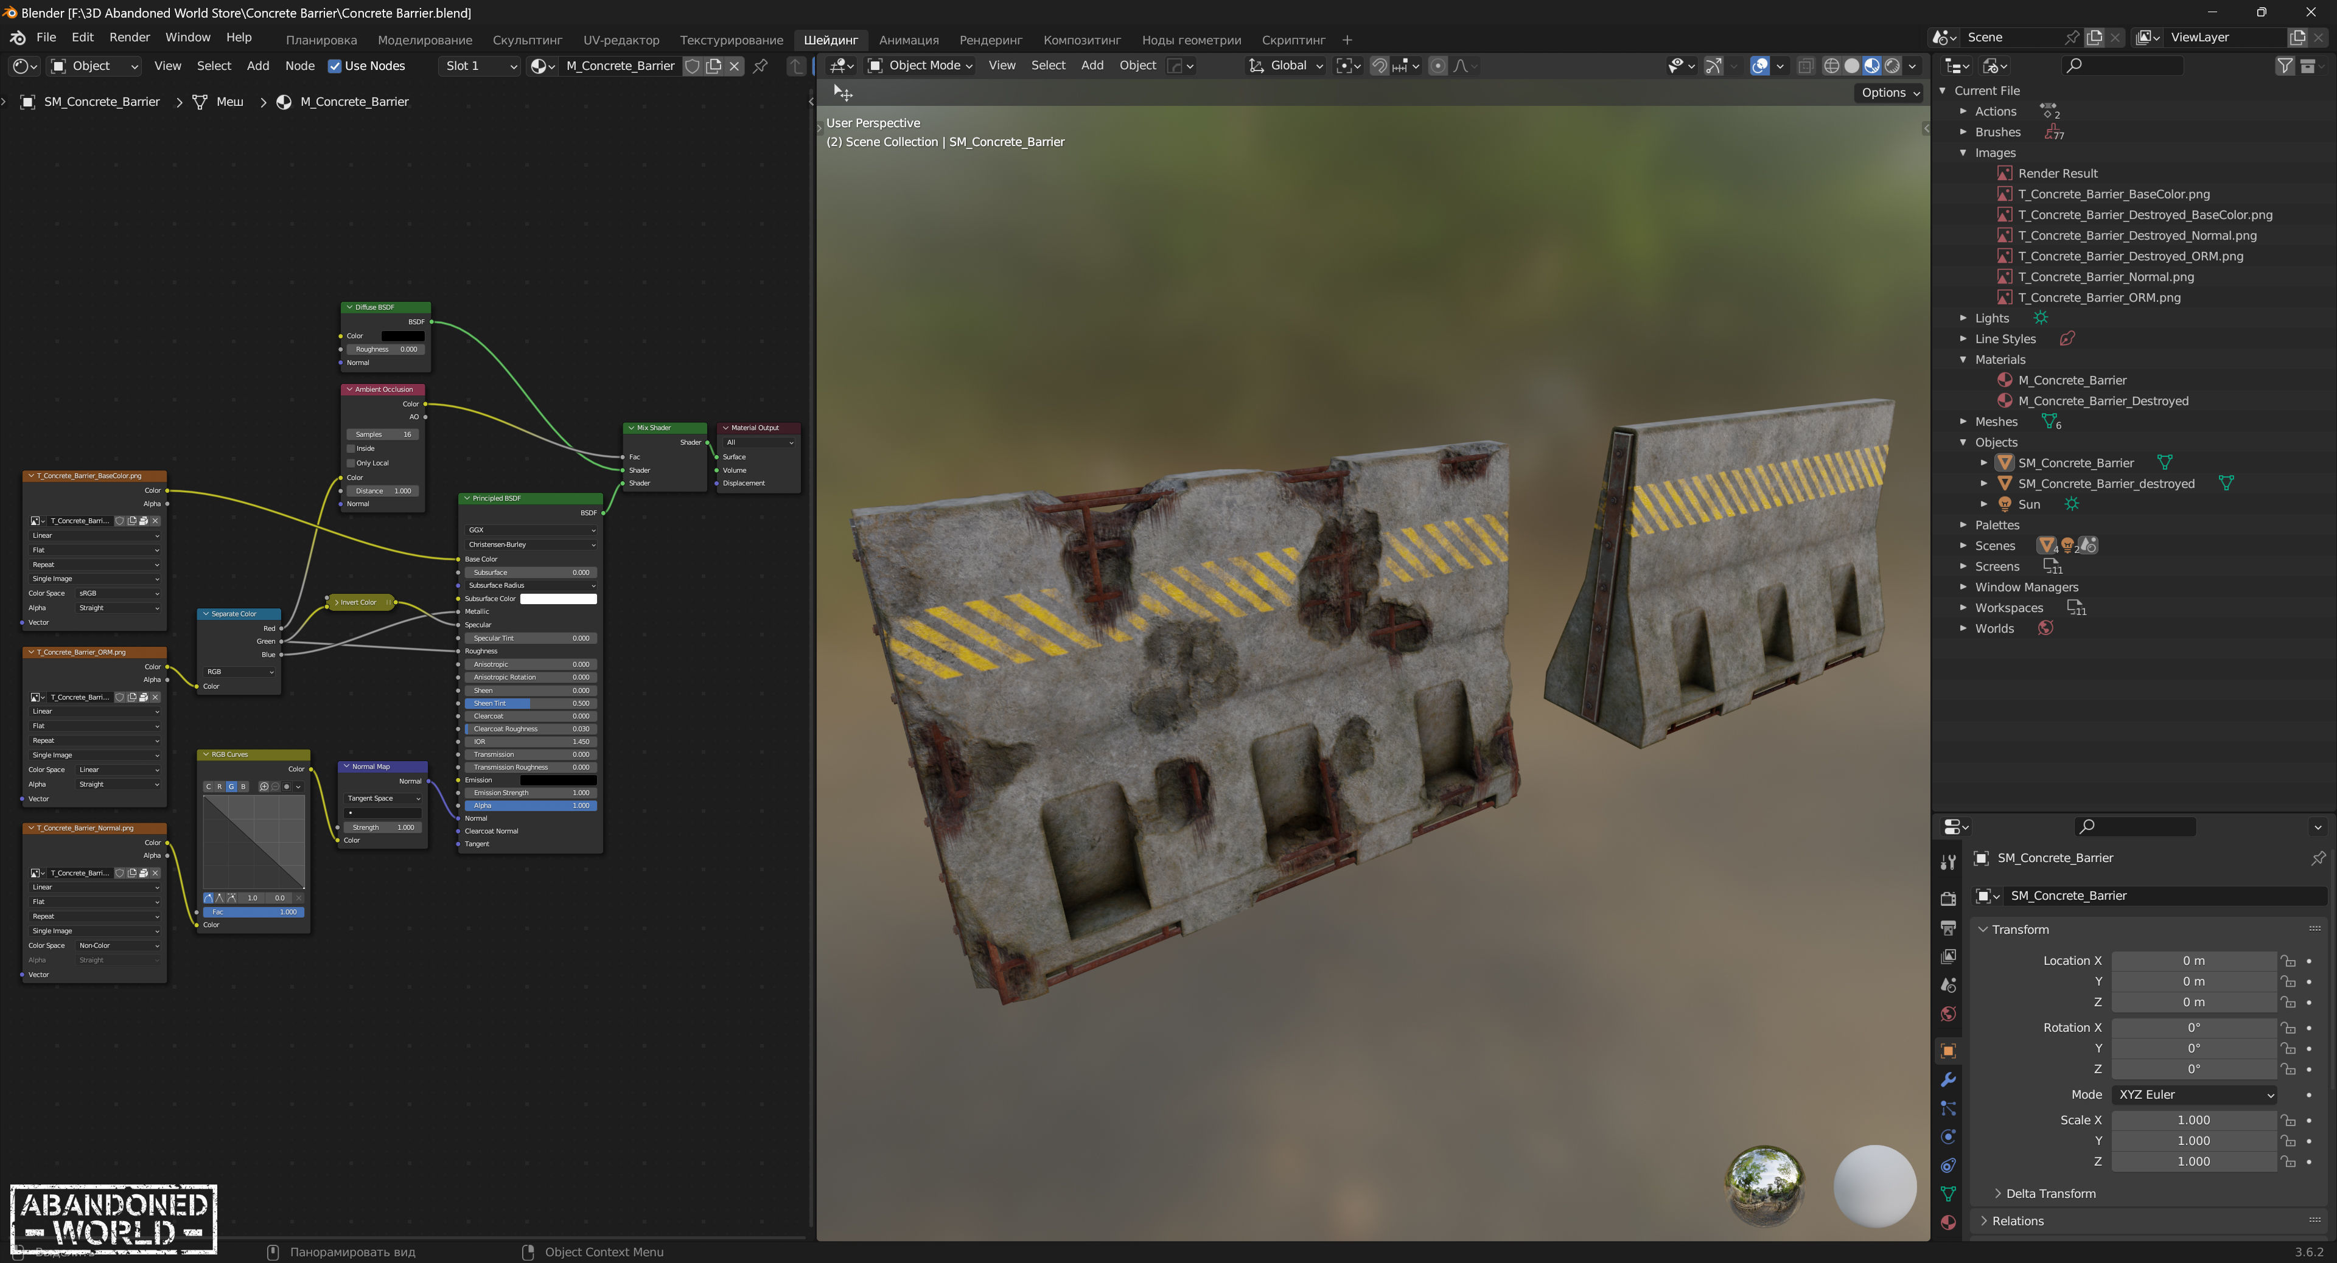Toggle proportional editing
Viewport: 2337px width, 1263px height.
[1438, 66]
